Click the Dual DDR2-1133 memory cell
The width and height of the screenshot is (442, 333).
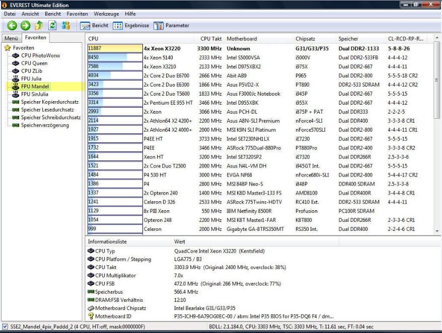coord(358,48)
